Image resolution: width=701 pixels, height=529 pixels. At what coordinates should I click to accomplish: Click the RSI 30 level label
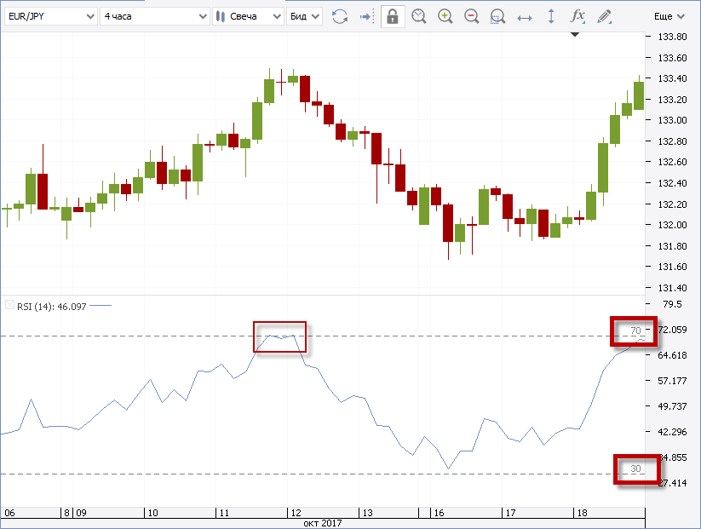point(635,469)
